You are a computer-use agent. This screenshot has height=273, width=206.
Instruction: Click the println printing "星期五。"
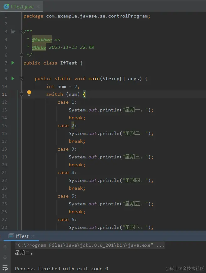(x=111, y=204)
